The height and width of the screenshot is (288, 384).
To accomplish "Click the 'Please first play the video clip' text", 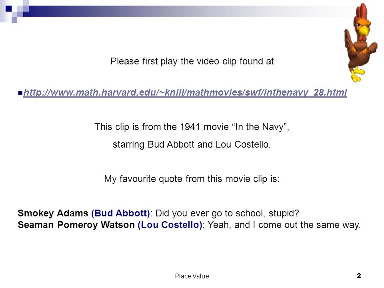I will (x=192, y=62).
